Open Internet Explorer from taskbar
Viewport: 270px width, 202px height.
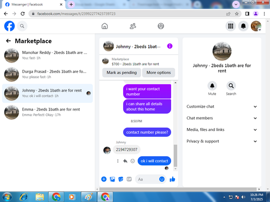tap(24, 197)
